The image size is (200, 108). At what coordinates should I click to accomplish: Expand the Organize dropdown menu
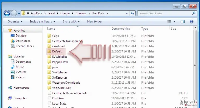(x=15, y=22)
